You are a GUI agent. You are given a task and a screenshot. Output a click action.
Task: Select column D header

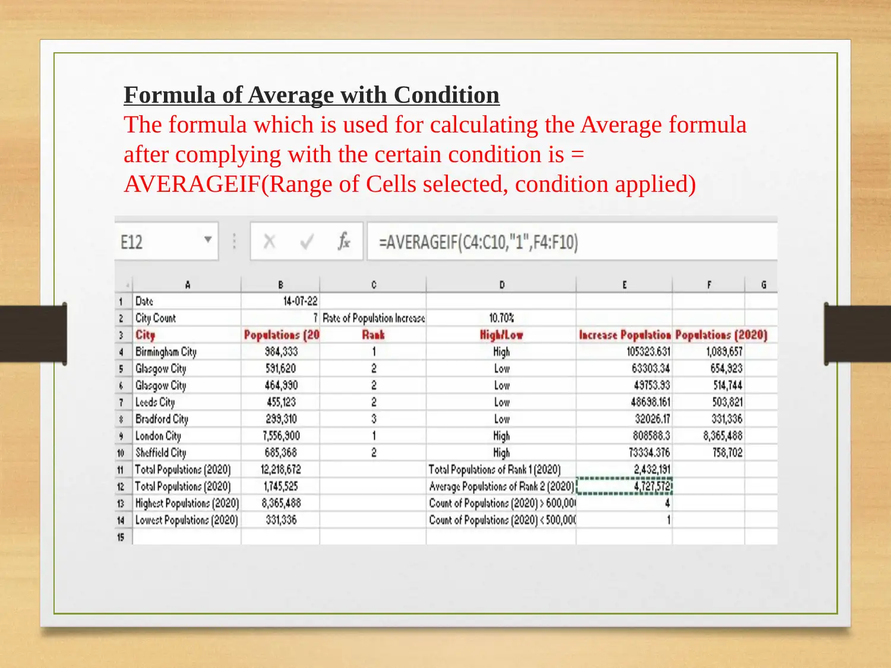pos(501,284)
